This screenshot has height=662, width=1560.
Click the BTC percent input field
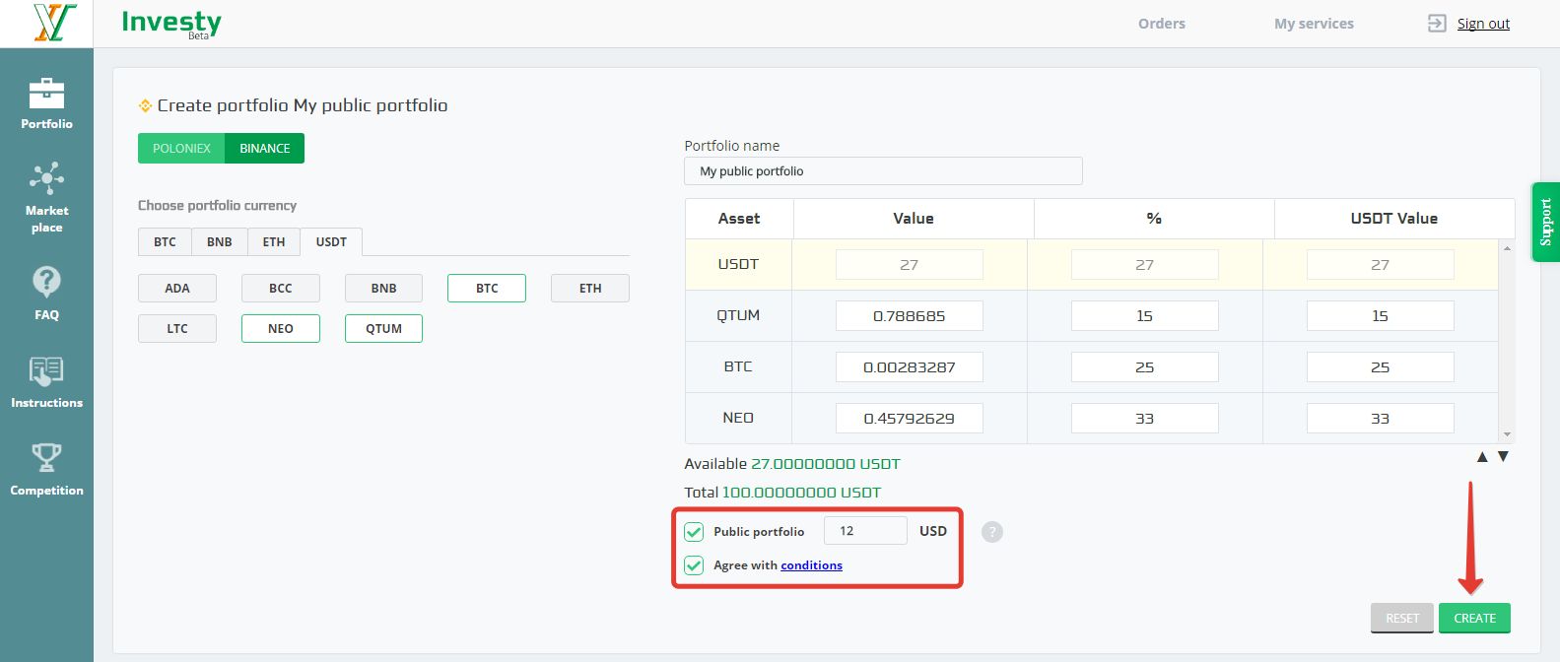1144,367
